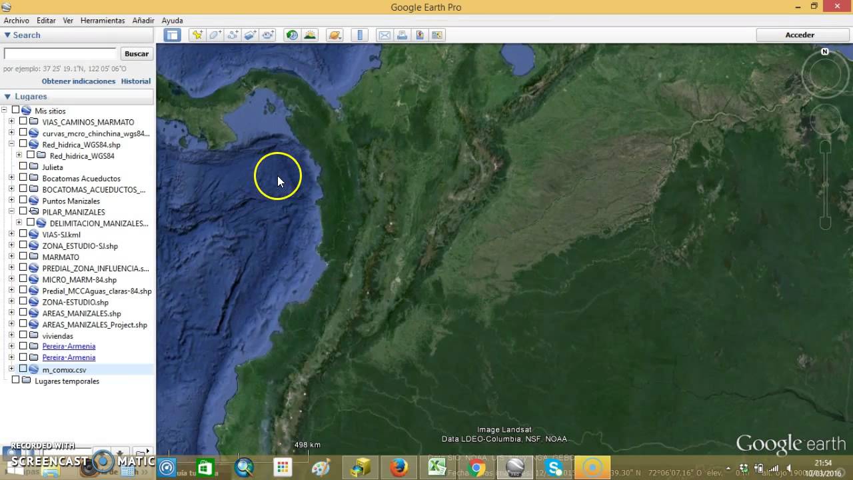Click the Move joystick navigation ring
The image size is (853, 480).
825,119
